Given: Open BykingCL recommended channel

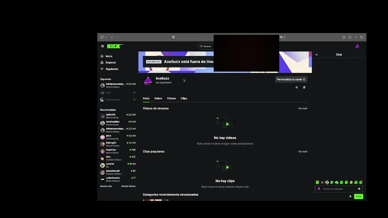Looking at the screenshot, I should (118, 144).
